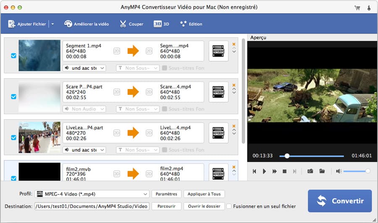Stop preview playback
The image size is (378, 223).
click(x=284, y=171)
